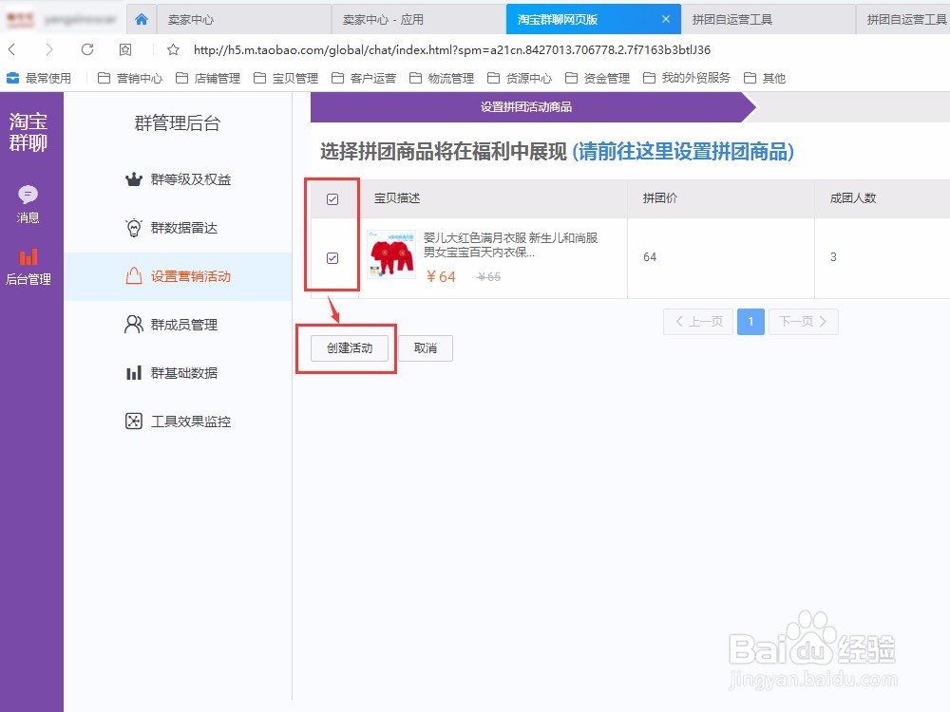Click the monitor icon beside 工具效果监控
The height and width of the screenshot is (712, 950).
135,421
